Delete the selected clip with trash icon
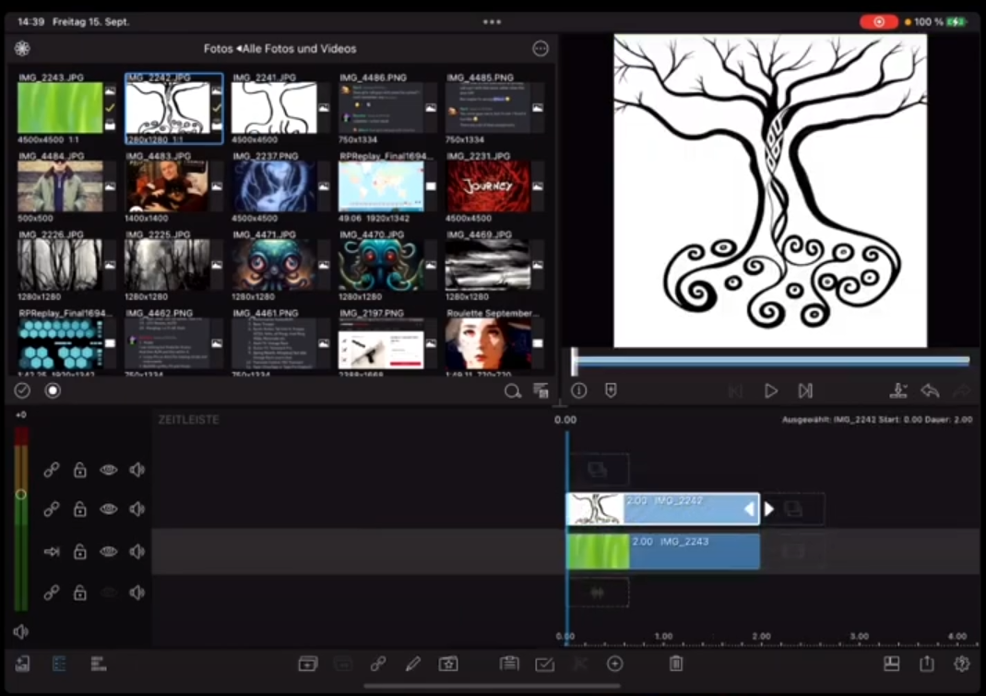 [675, 664]
